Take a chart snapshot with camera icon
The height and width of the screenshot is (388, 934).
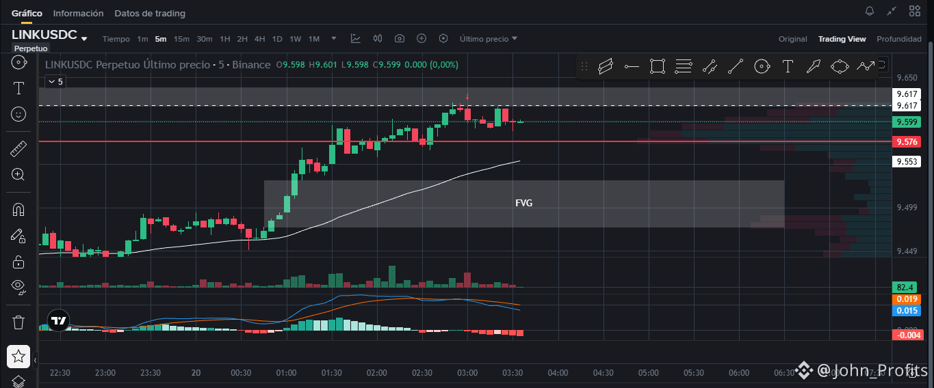pos(400,39)
